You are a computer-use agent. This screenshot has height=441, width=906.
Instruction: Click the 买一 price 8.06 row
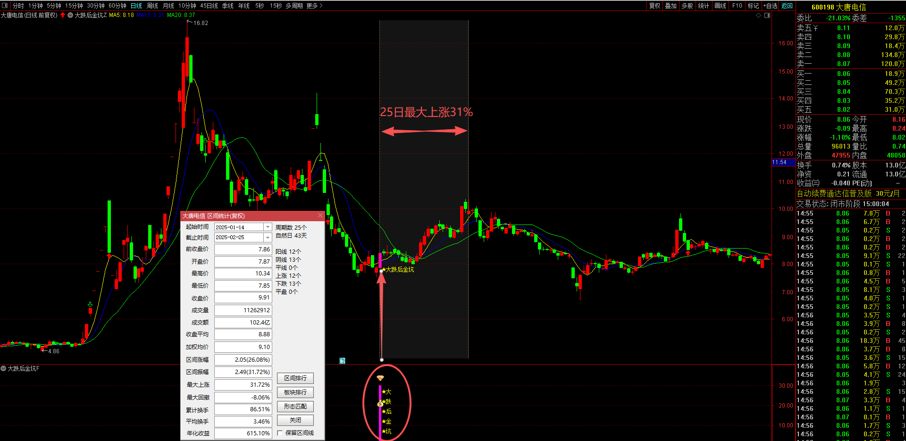(x=851, y=74)
